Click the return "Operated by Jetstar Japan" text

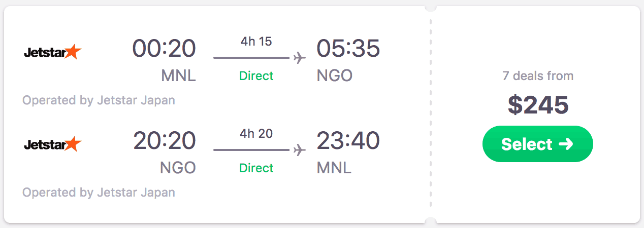click(x=99, y=193)
